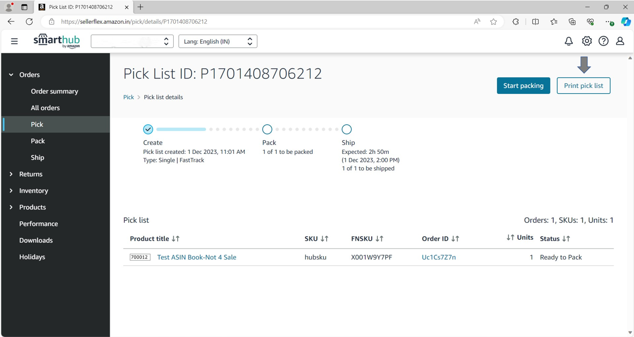Image resolution: width=634 pixels, height=337 pixels.
Task: Open Performance in sidebar
Action: (x=39, y=224)
